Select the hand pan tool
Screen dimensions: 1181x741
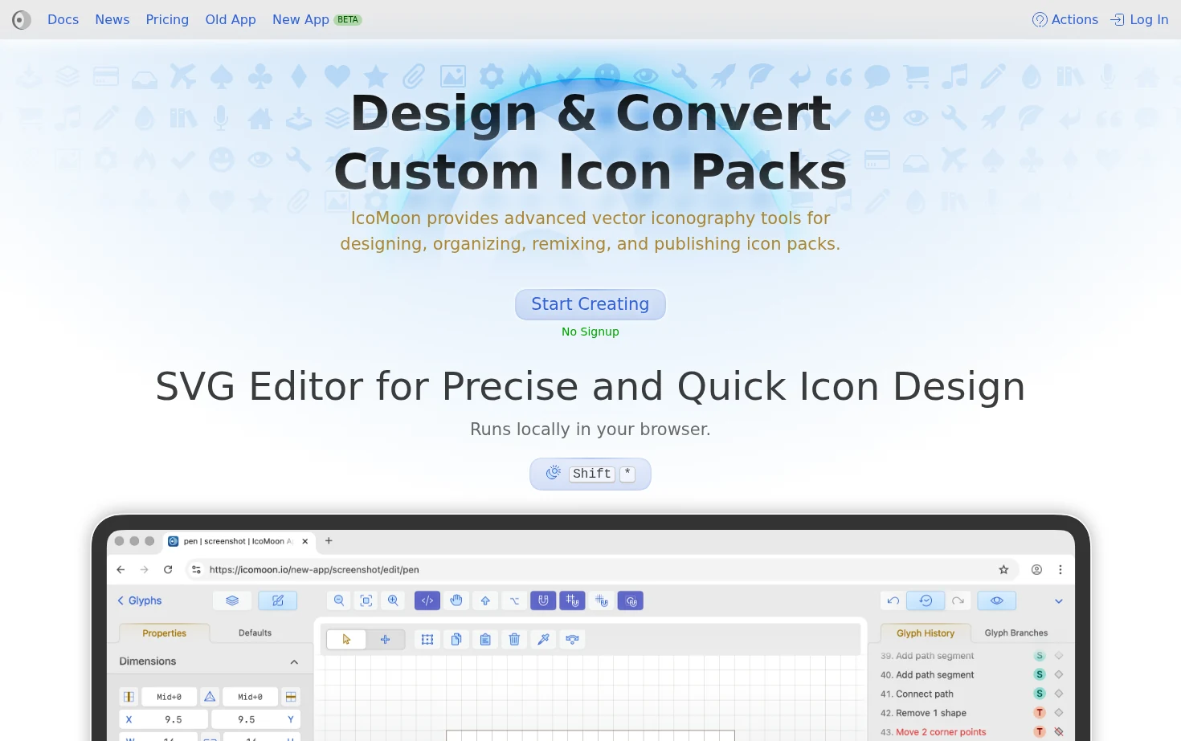point(456,601)
